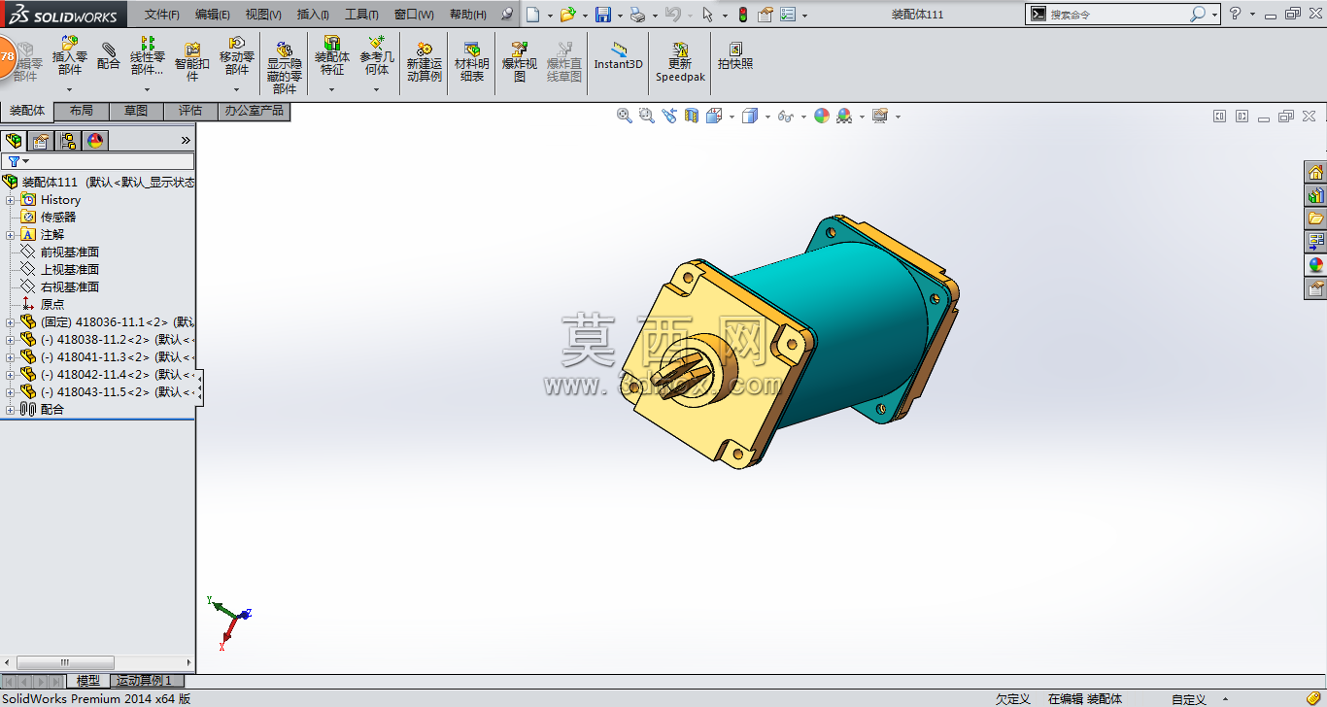Click the Zoom to Fit icon

(625, 116)
